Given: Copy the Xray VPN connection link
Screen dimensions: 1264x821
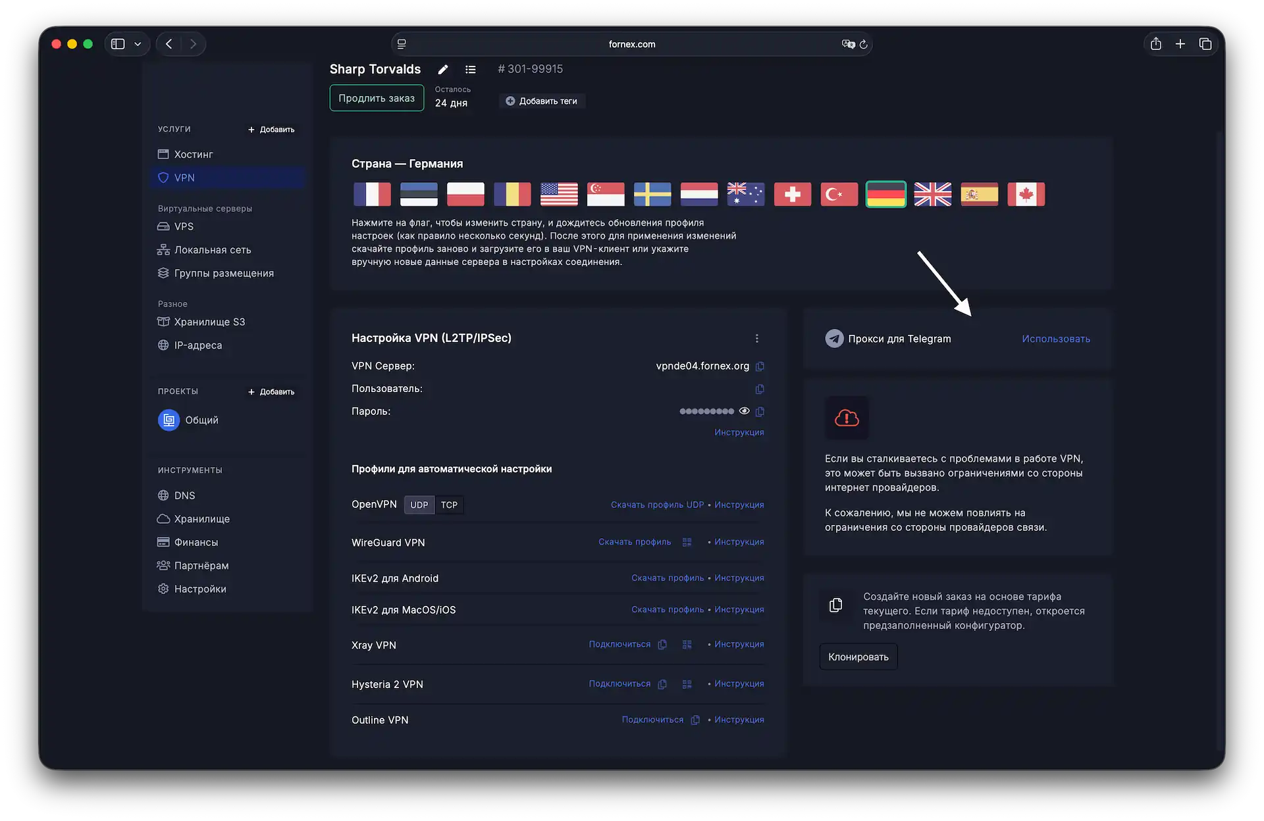Looking at the screenshot, I should pyautogui.click(x=662, y=645).
